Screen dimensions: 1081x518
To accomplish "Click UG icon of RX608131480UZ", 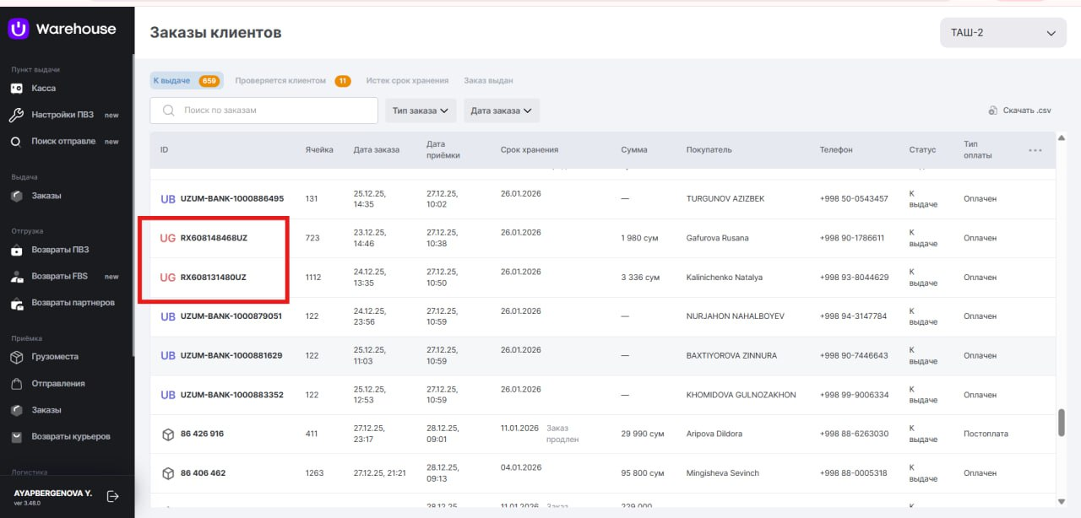I will (x=168, y=278).
